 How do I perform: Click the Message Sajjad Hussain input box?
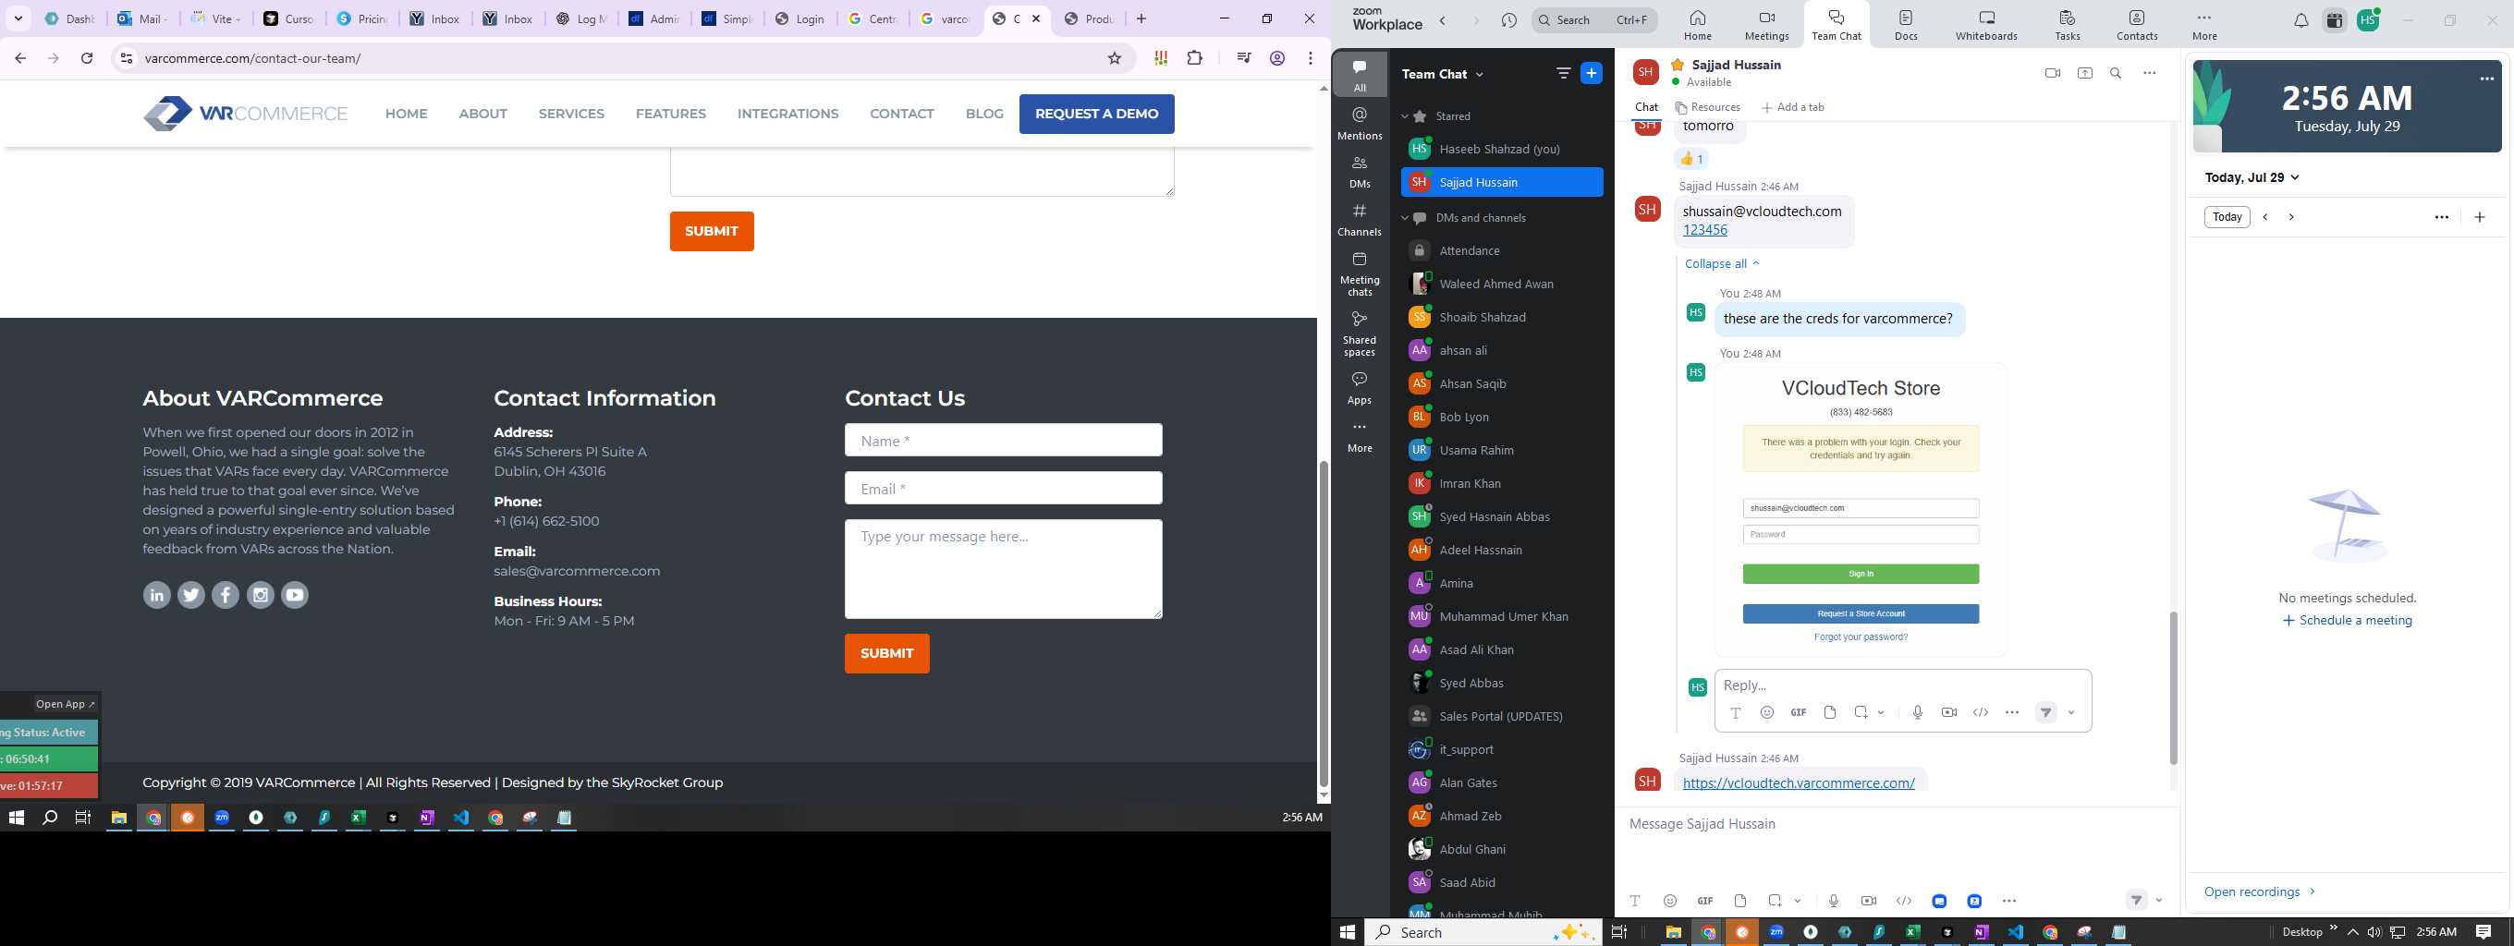click(x=1896, y=824)
